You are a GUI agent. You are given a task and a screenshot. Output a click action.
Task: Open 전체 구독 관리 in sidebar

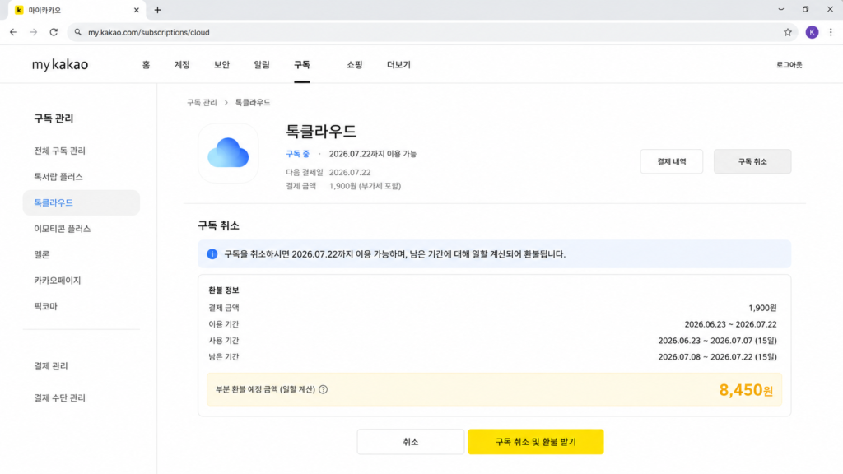tap(59, 151)
